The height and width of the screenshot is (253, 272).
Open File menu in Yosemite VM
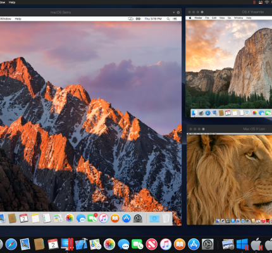coord(207,18)
